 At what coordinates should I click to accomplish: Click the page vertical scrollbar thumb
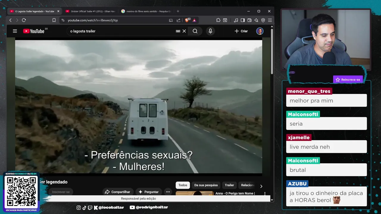(272, 52)
